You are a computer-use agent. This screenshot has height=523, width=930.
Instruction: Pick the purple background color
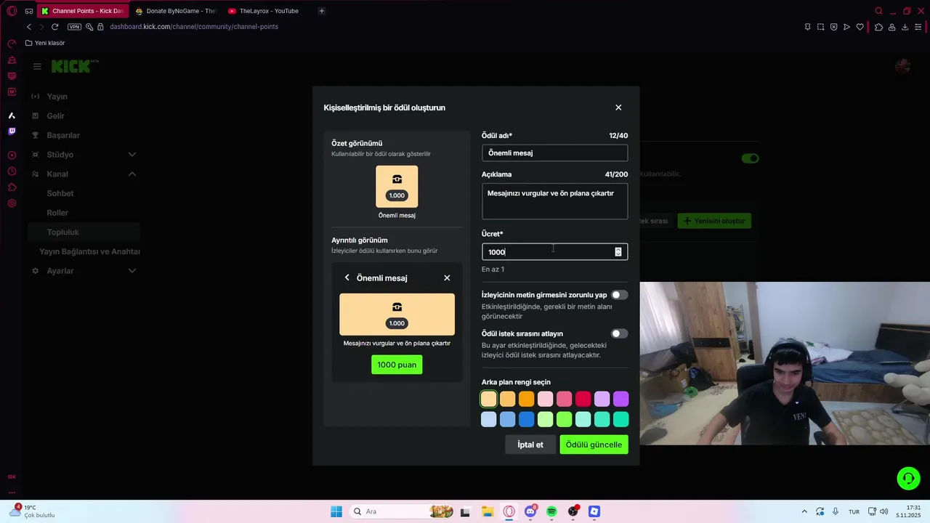[x=621, y=399]
